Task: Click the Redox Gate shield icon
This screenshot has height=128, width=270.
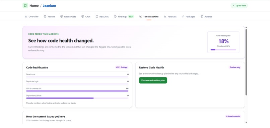Action: (x=62, y=16)
